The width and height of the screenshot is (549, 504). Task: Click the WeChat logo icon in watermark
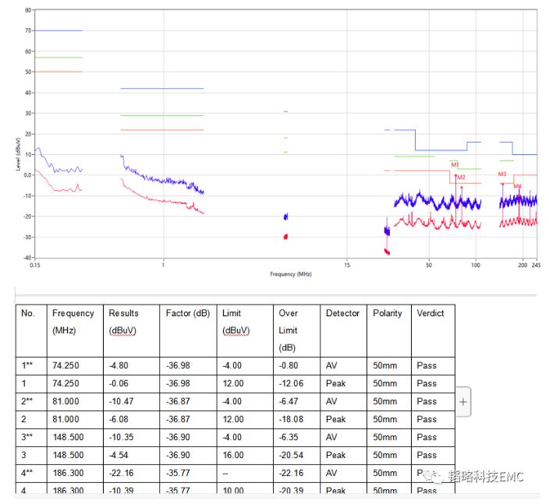tap(437, 476)
